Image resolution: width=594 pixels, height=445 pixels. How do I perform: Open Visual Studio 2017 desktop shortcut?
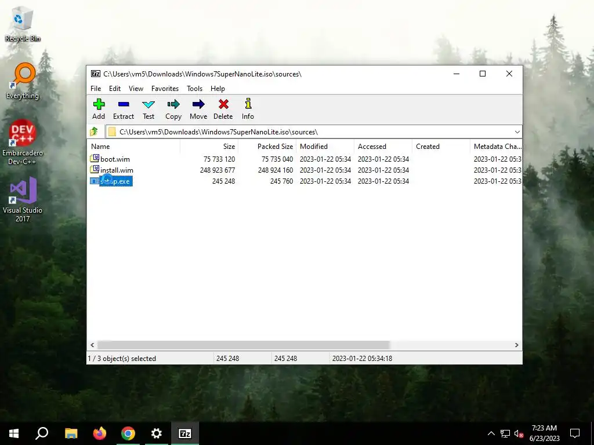coord(23,199)
